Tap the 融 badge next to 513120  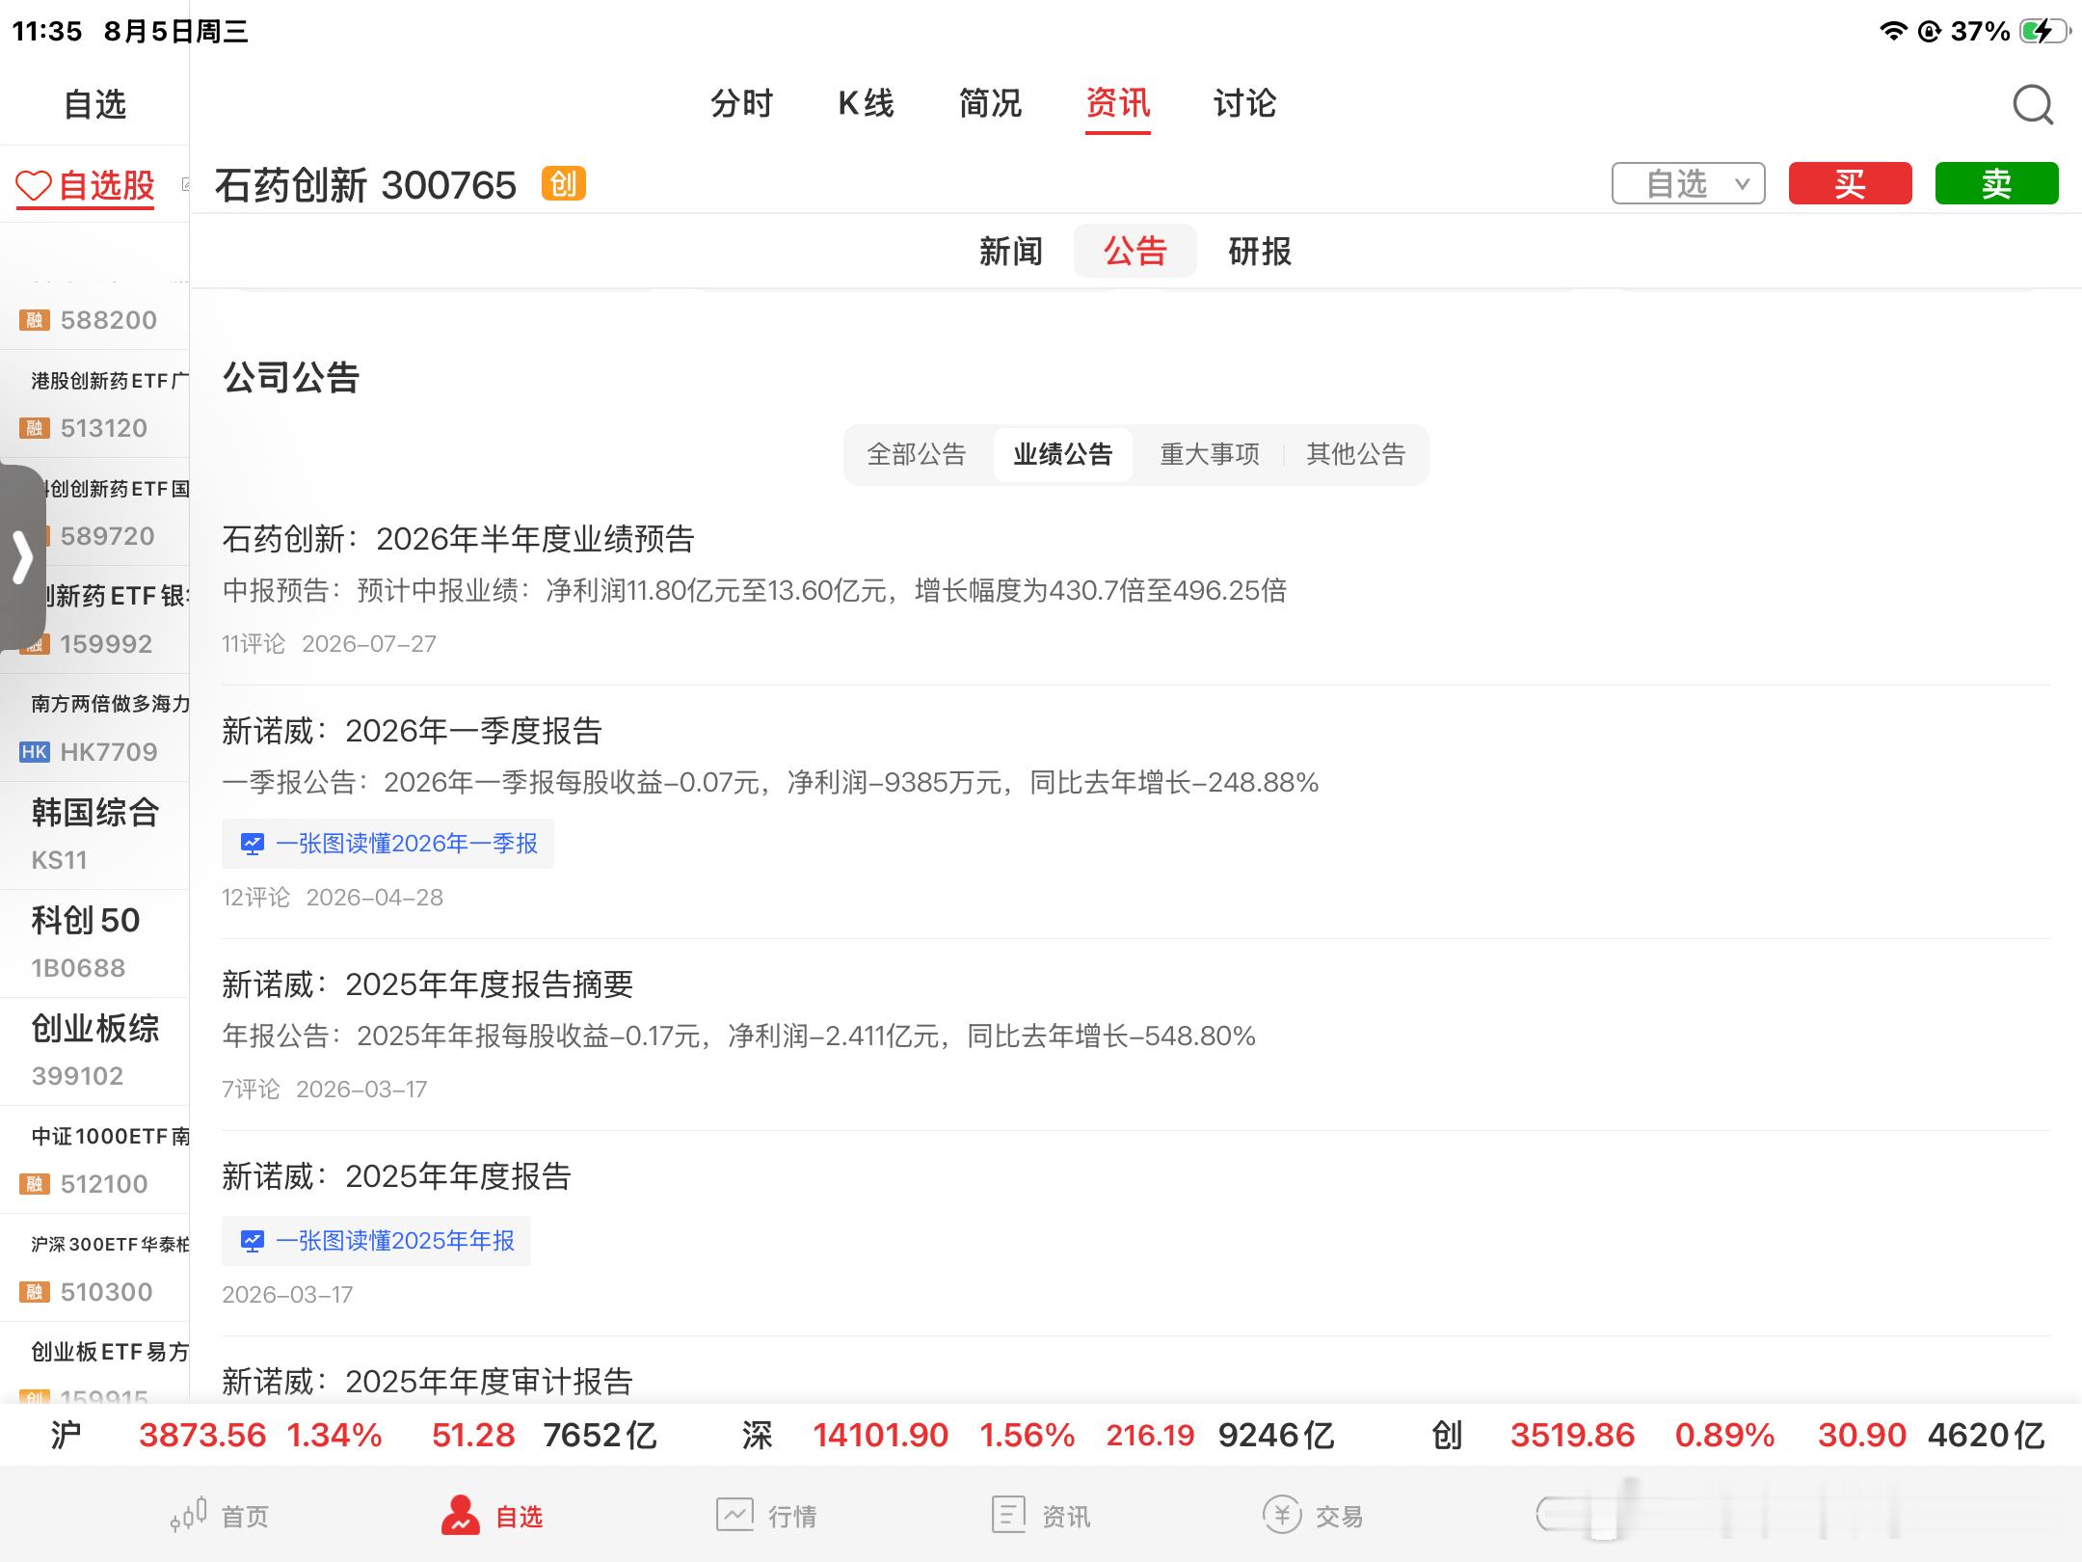[x=35, y=428]
